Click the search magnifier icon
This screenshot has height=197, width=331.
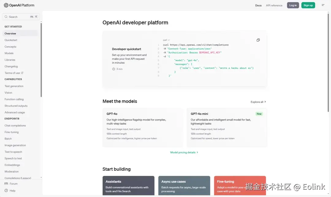click(6, 17)
